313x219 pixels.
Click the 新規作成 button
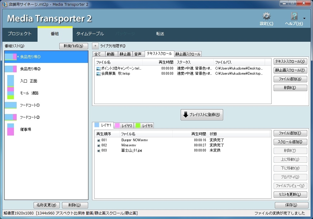74,46
